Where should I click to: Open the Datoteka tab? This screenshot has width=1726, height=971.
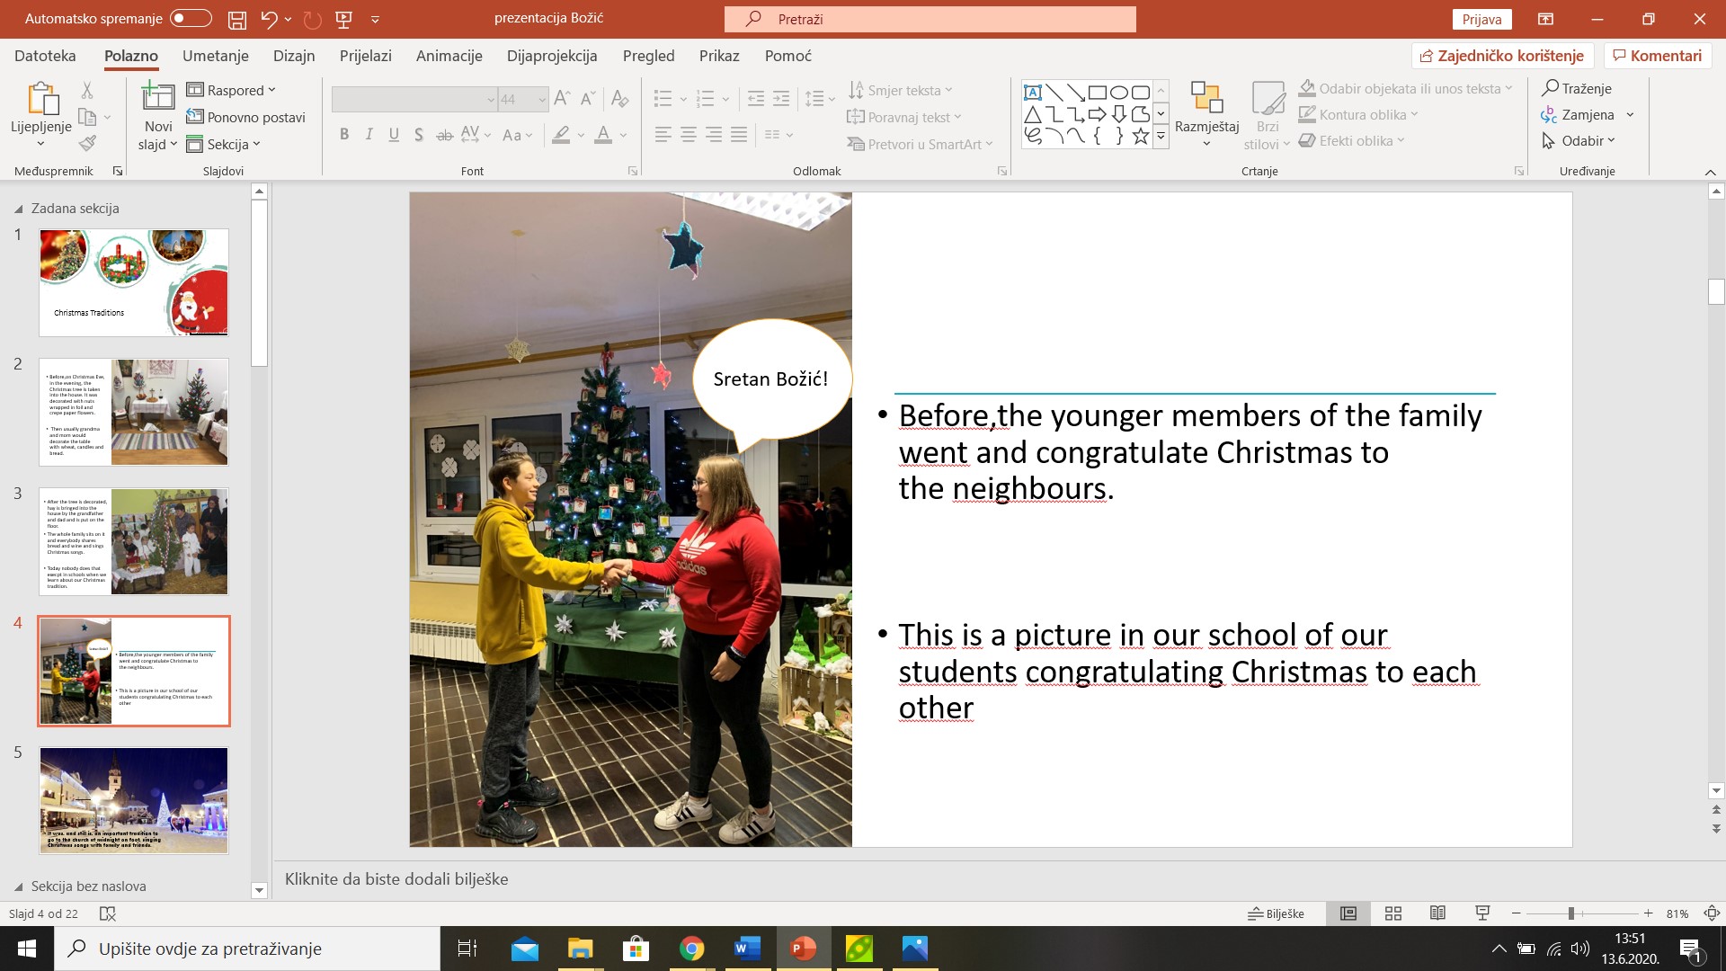(x=45, y=56)
